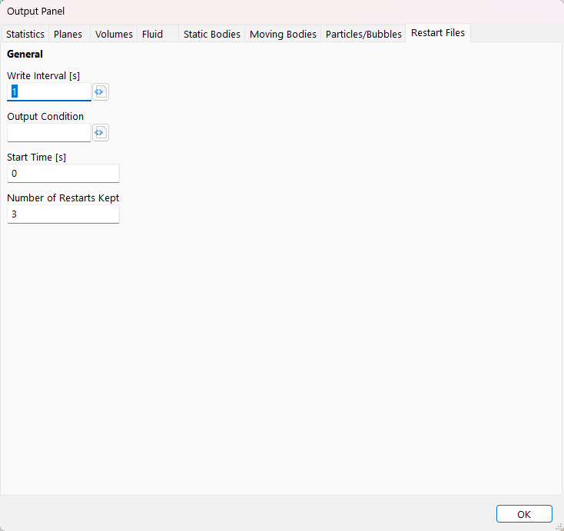Click the Start Time [s] label
This screenshot has height=531, width=564.
[x=36, y=158]
